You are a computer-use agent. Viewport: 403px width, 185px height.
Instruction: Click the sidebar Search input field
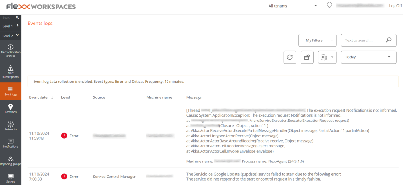point(8,18)
